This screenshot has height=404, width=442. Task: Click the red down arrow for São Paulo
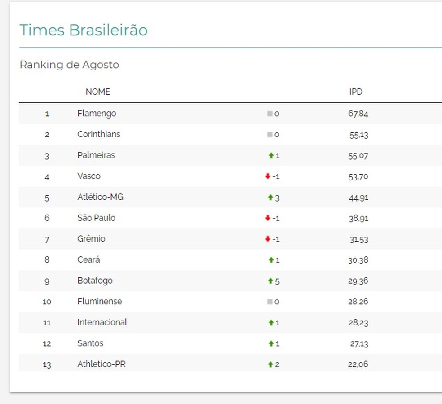click(268, 218)
